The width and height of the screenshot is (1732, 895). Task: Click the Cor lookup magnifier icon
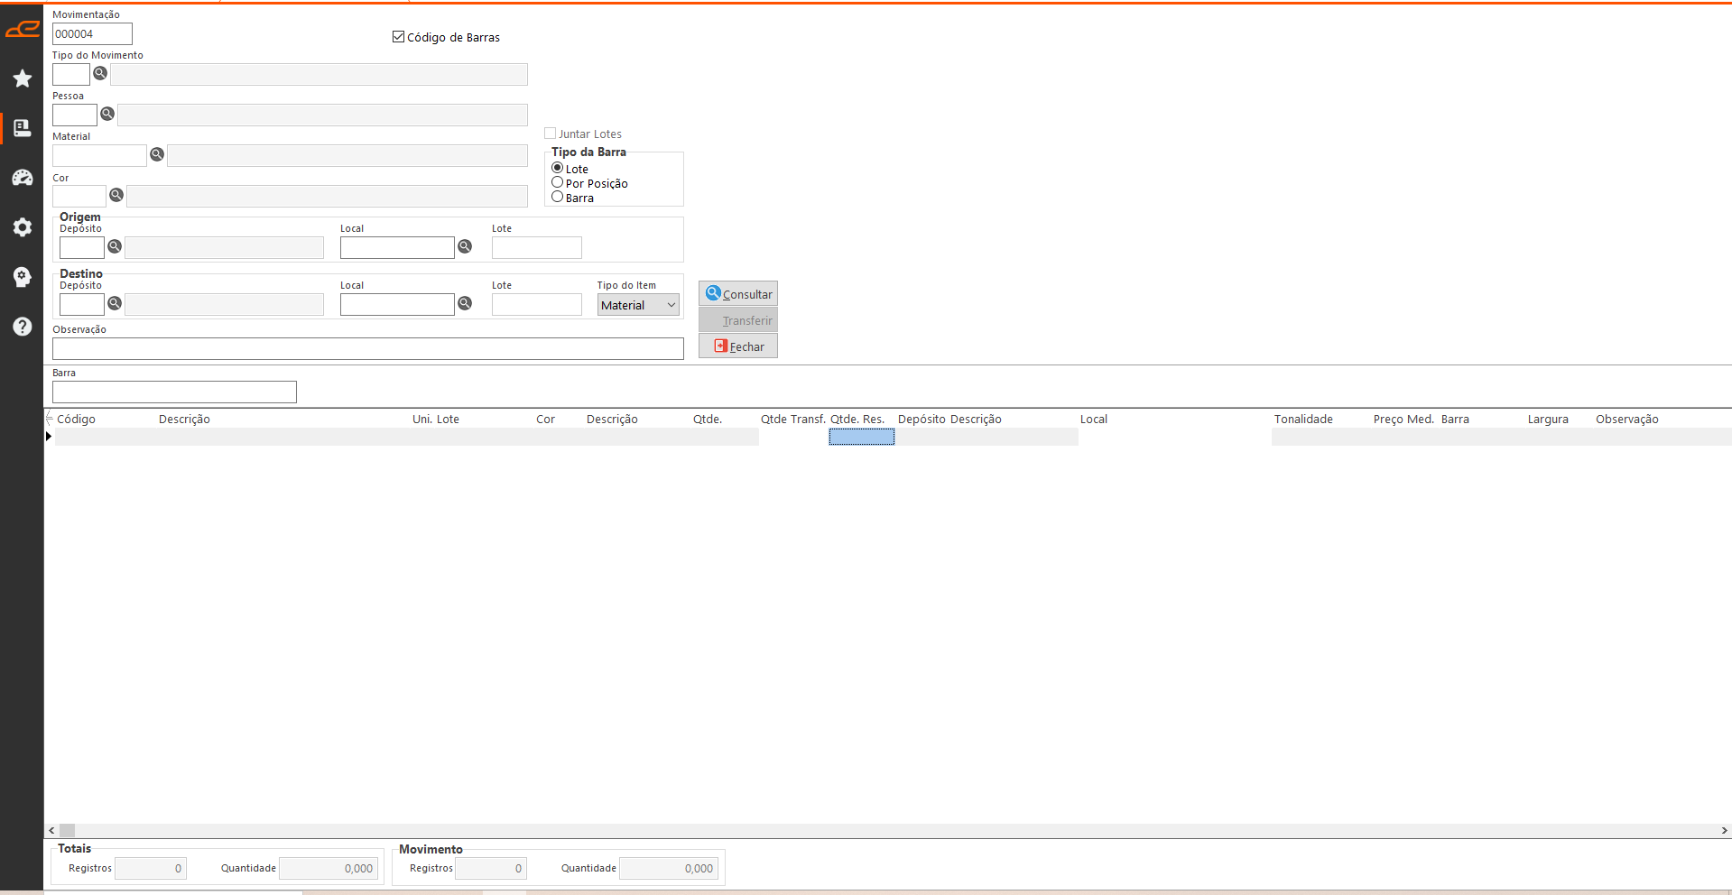coord(116,195)
